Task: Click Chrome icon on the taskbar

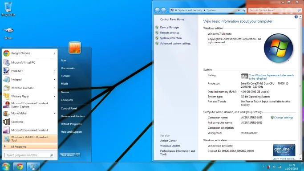Action: [x=20, y=167]
